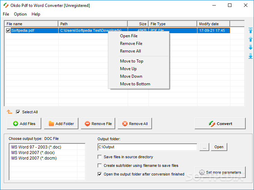Viewport: 254px width, 190px height.
Task: Sort by the Modify date column header
Action: 213,24
